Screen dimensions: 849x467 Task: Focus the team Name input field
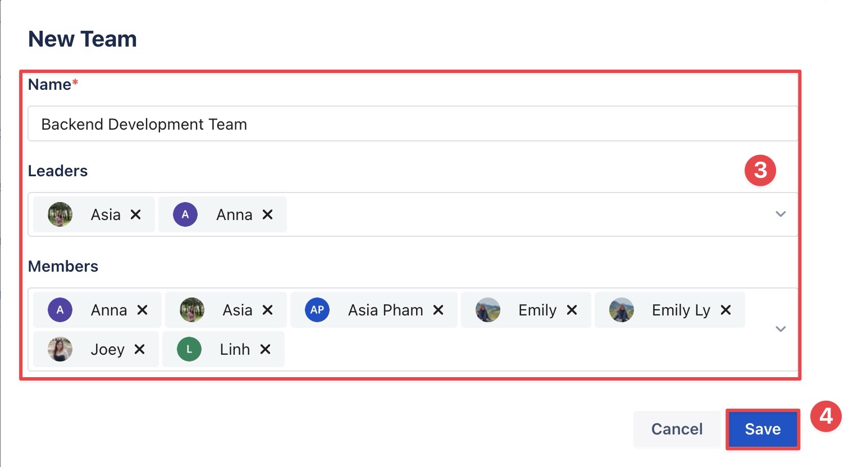(x=413, y=124)
